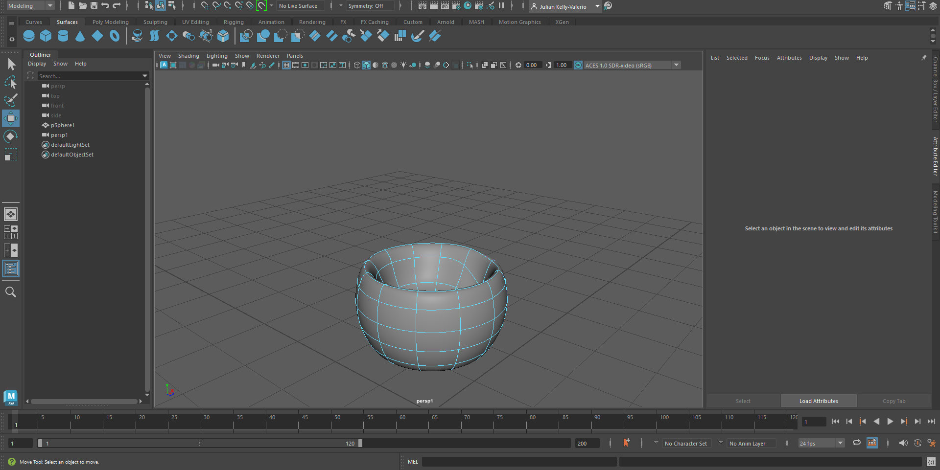Open the shelf tab menu hamburger
The width and height of the screenshot is (940, 470).
(x=12, y=23)
